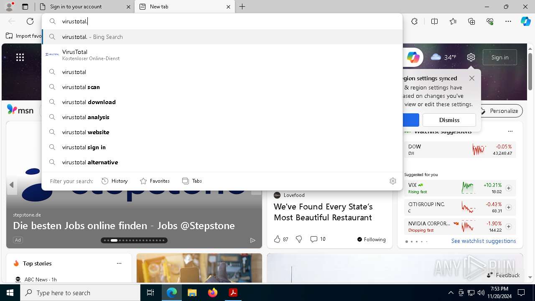Open the Extensions puzzle icon
The image size is (535, 301).
pos(414,21)
